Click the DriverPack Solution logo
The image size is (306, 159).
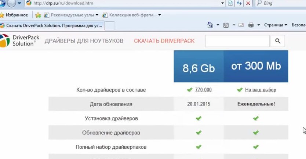point(19,41)
